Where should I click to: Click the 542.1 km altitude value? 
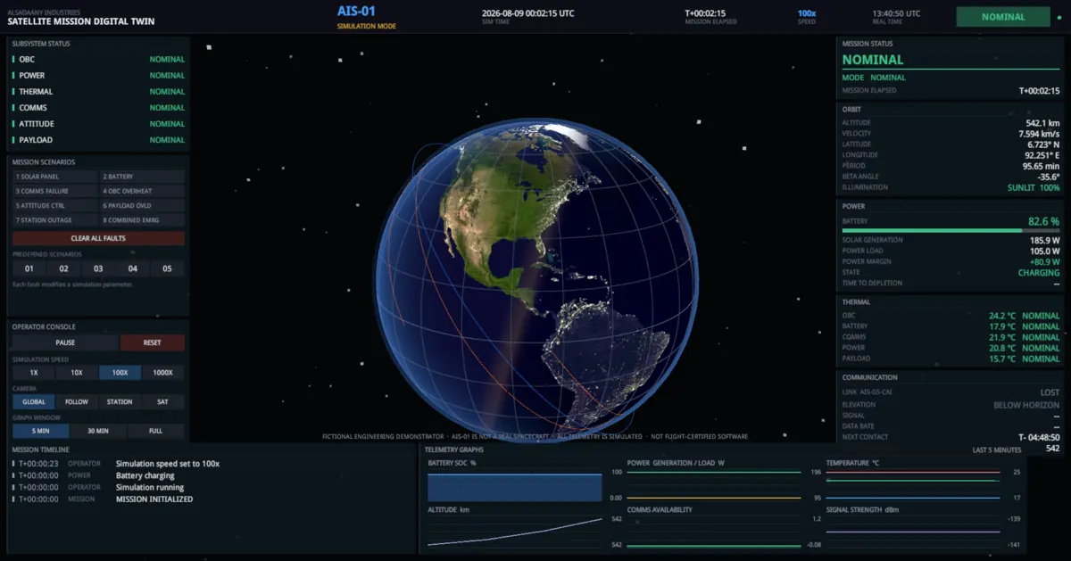(x=1042, y=123)
